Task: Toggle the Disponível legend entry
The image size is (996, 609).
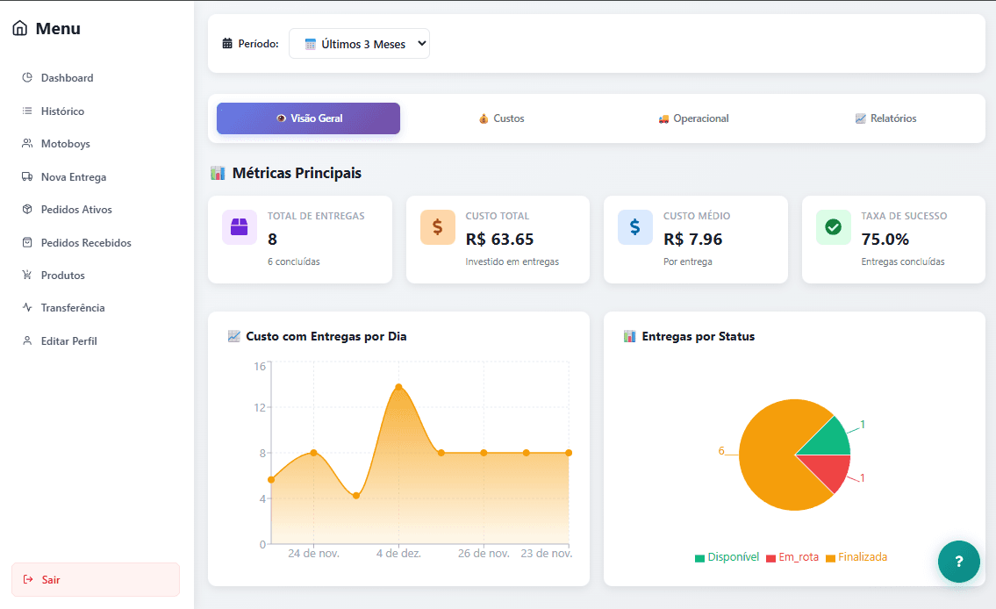Action: tap(727, 557)
